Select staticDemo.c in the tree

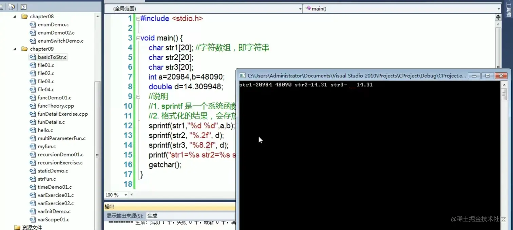(53, 170)
